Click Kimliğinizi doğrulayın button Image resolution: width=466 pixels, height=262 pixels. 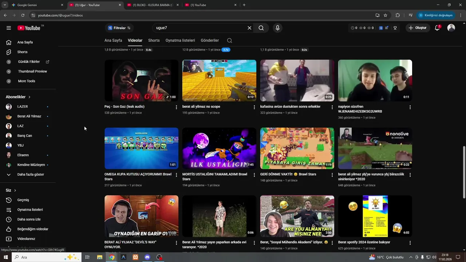[435, 15]
